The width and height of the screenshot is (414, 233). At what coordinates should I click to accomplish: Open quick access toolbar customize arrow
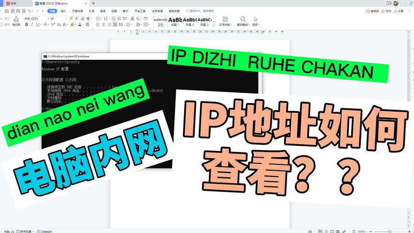click(43, 11)
